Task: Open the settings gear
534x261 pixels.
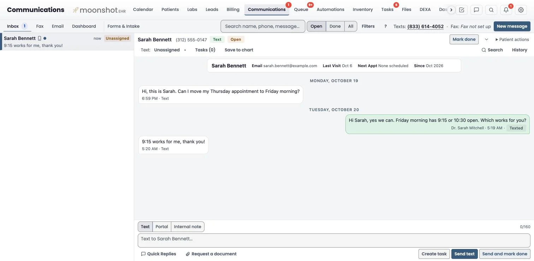Action: tap(521, 10)
